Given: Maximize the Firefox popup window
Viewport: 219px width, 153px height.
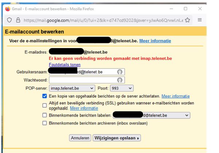Looking at the screenshot, I should tap(185, 8).
